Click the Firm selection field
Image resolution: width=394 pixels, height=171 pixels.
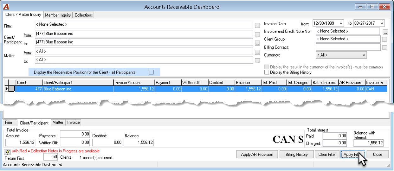point(144,24)
